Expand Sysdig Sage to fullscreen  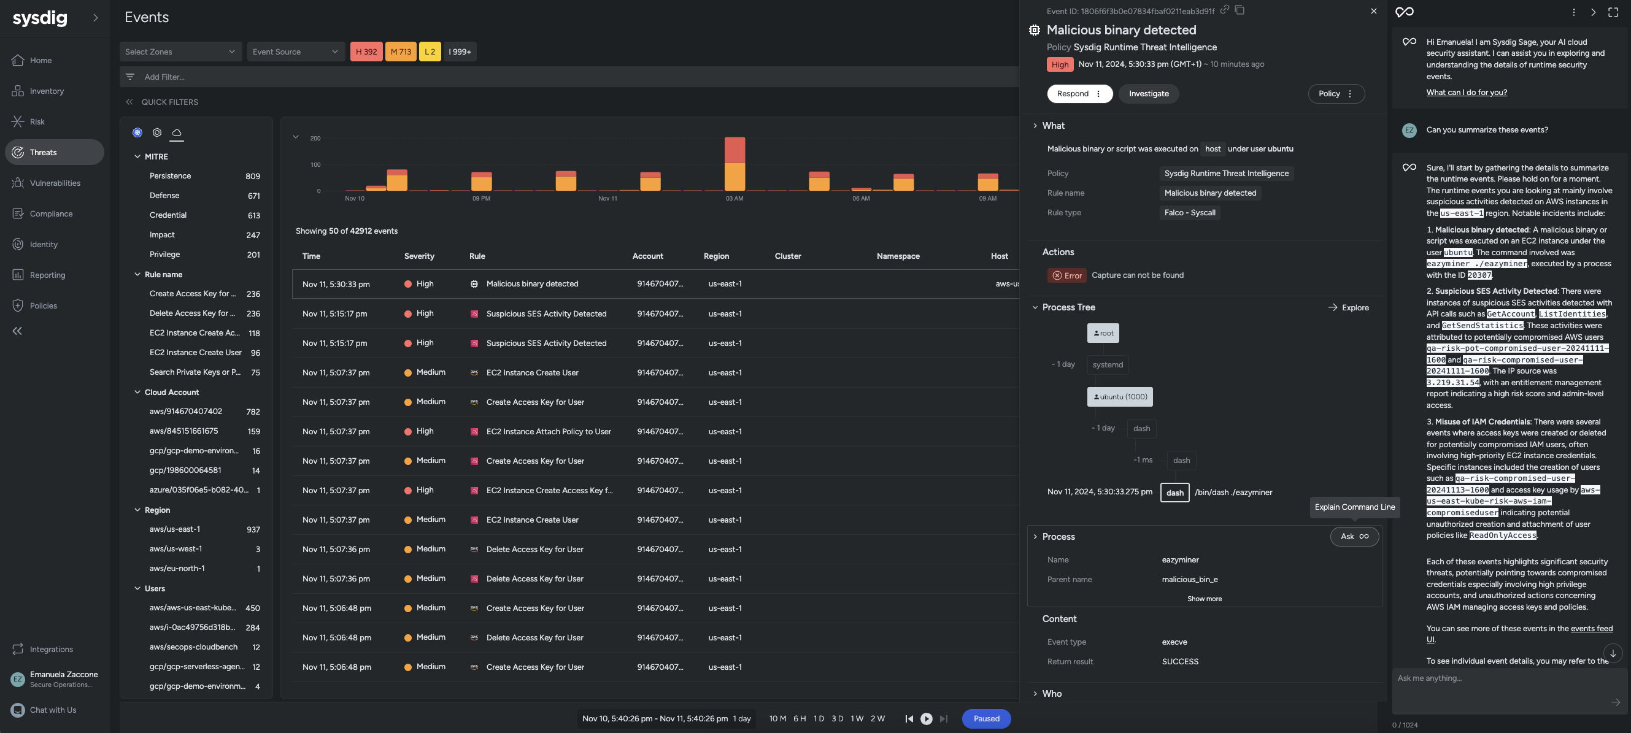tap(1613, 12)
